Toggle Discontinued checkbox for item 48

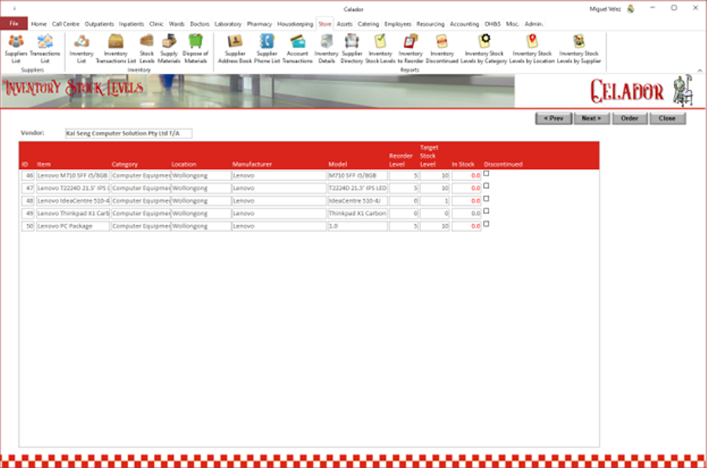[486, 198]
